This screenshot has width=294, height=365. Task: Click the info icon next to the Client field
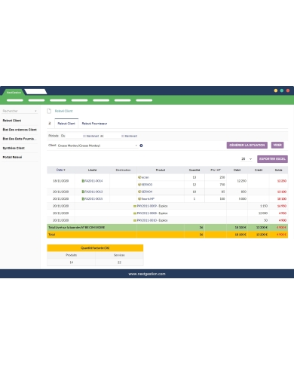click(x=141, y=146)
